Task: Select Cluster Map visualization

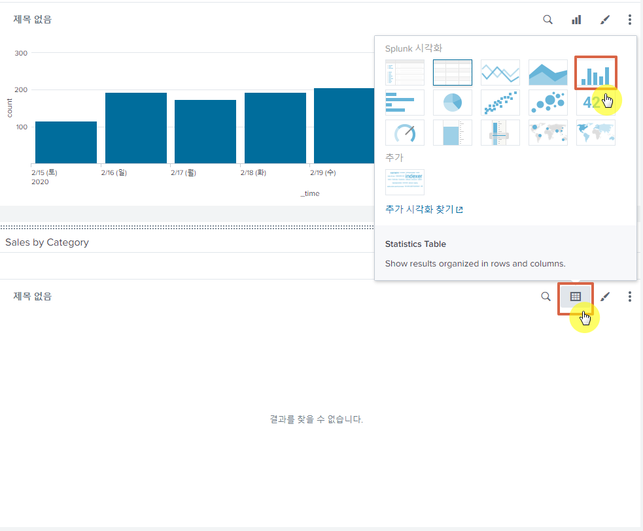Action: 548,133
